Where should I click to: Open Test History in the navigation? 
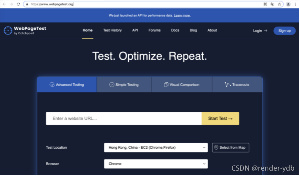pyautogui.click(x=112, y=30)
